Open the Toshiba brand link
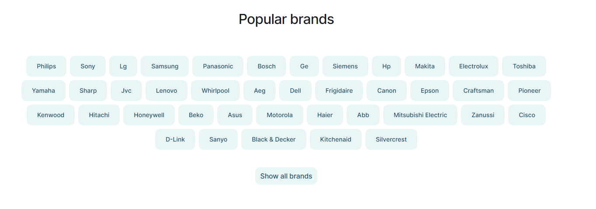The width and height of the screenshot is (596, 209). click(x=524, y=66)
